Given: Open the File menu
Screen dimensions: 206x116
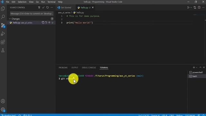Looking at the screenshot, I should tap(7, 2).
